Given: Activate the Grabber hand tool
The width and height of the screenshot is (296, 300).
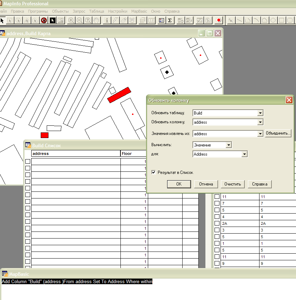Looking at the screenshot, I should click(97, 20).
